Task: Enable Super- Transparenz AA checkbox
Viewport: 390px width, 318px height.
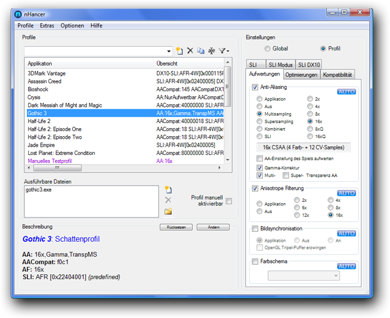Action: click(x=286, y=176)
